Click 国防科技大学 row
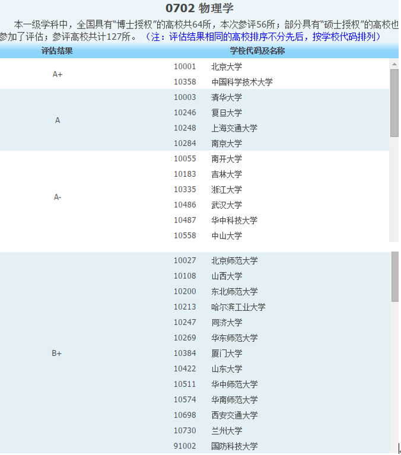Image resolution: width=401 pixels, height=455 pixels. [x=234, y=446]
